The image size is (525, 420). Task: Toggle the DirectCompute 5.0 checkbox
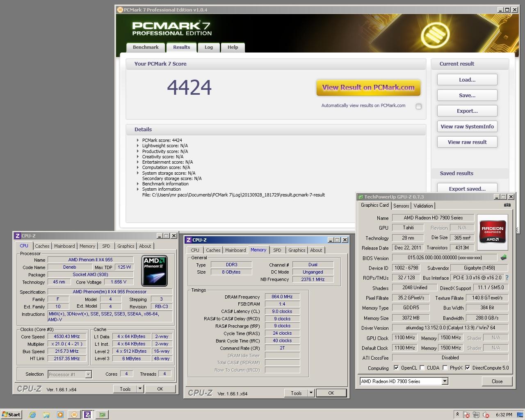click(x=468, y=367)
